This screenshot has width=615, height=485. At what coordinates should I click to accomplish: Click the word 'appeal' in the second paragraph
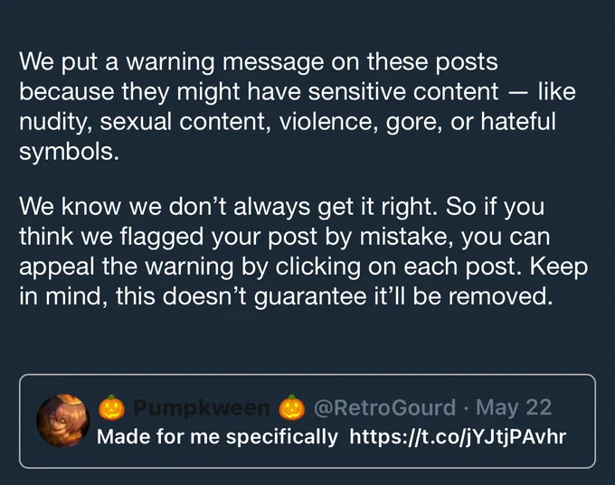[57, 267]
